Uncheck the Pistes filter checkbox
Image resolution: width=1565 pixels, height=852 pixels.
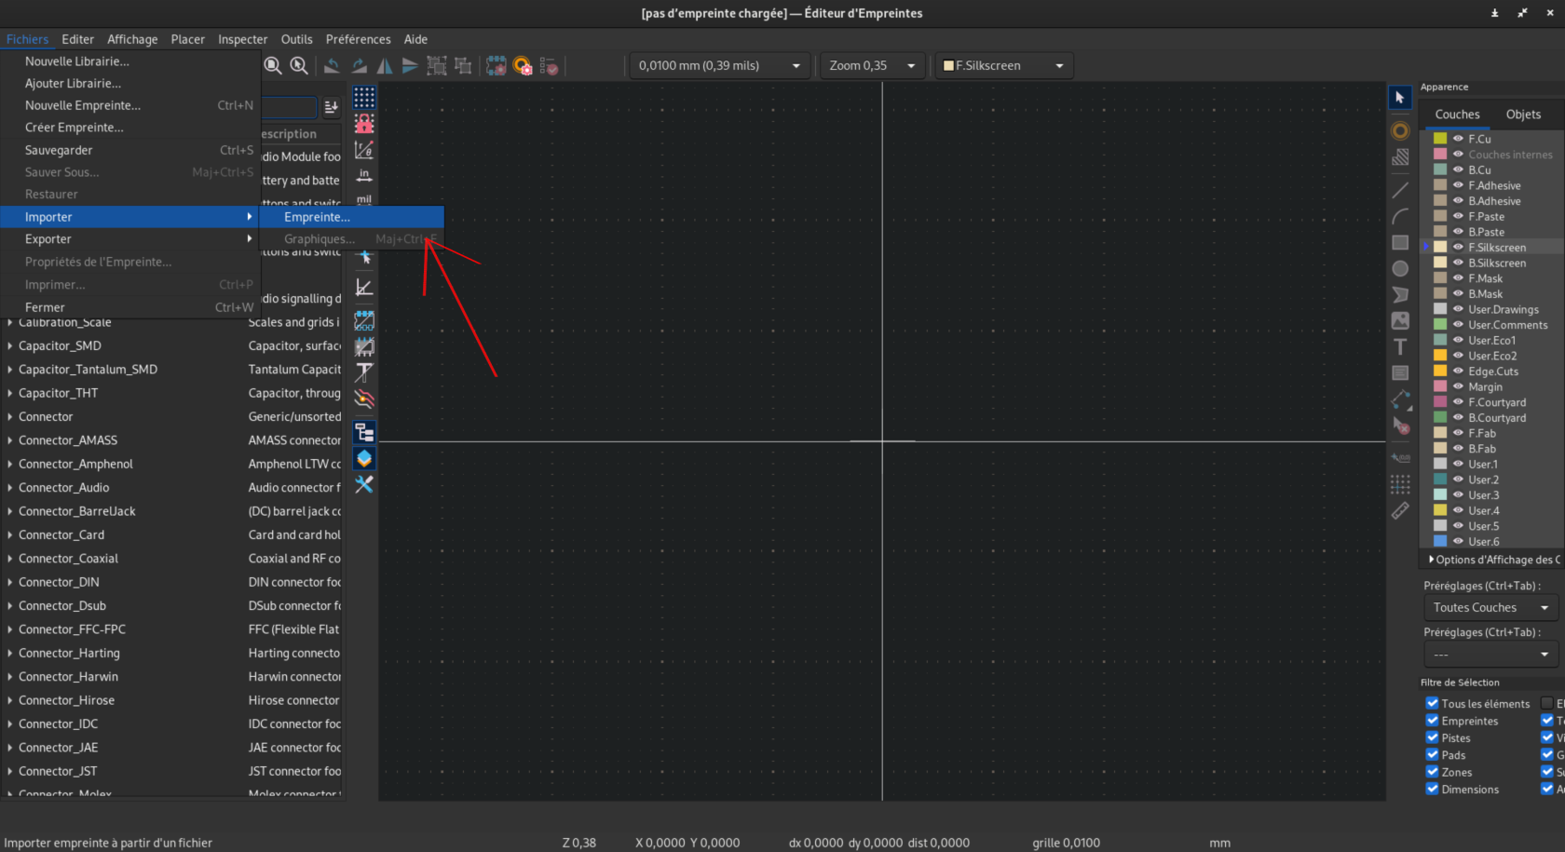tap(1433, 737)
